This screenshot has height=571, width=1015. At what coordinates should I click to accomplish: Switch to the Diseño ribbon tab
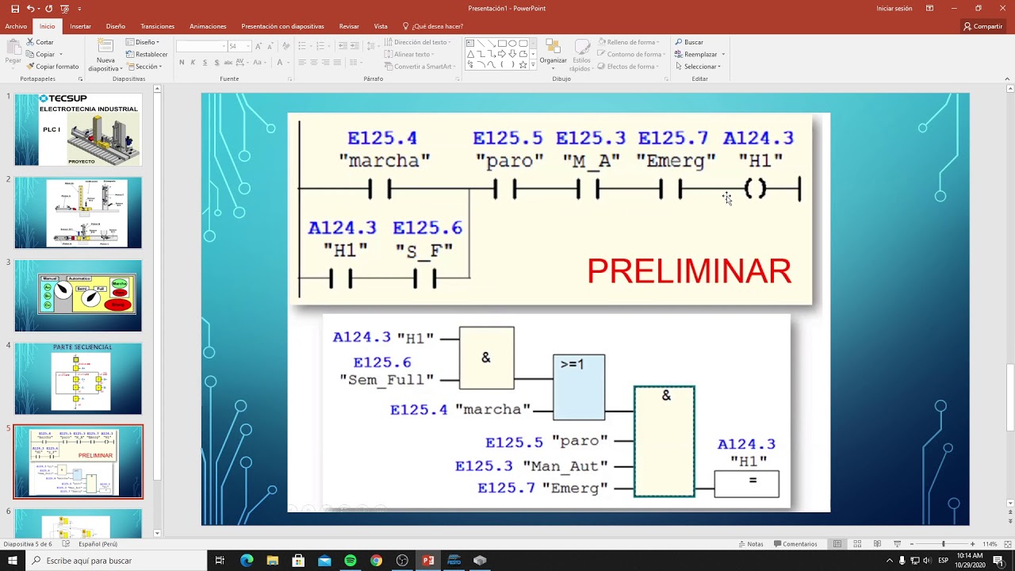point(116,26)
